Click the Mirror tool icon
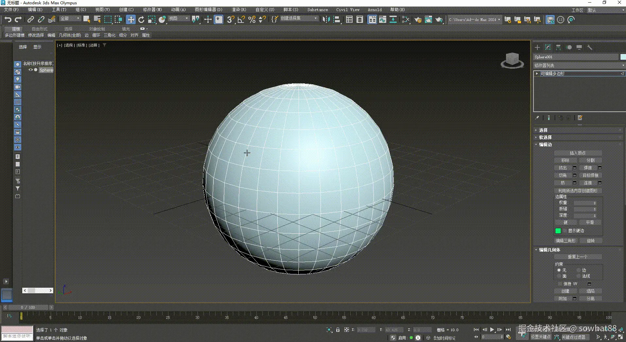This screenshot has width=626, height=342. (326, 20)
